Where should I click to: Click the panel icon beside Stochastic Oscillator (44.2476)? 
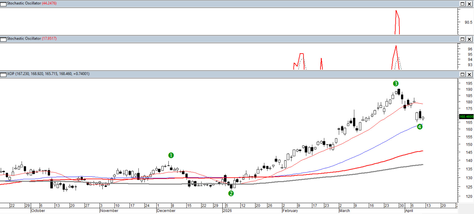click(3, 4)
